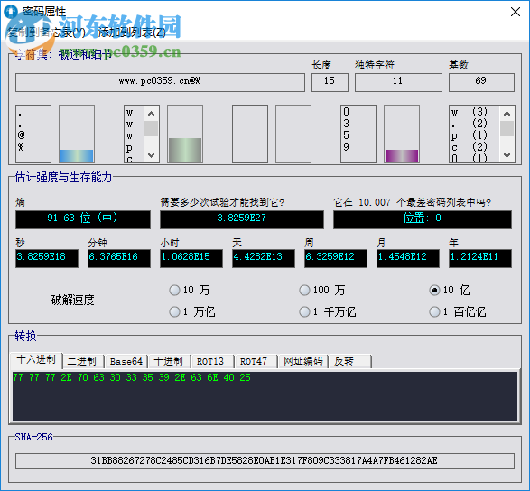Select digit 3 in digits list
This screenshot has width=530, height=491.
click(346, 124)
